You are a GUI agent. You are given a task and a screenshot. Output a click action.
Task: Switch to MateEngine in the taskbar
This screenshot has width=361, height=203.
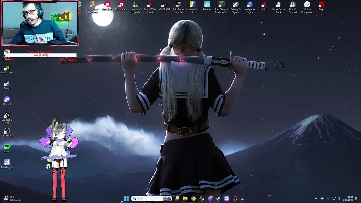tap(226, 198)
